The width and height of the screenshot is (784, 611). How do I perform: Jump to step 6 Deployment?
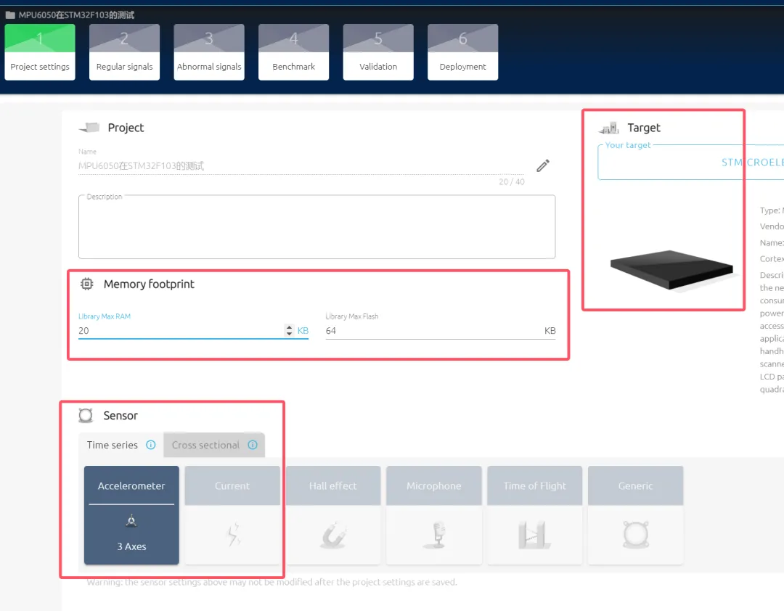click(463, 52)
